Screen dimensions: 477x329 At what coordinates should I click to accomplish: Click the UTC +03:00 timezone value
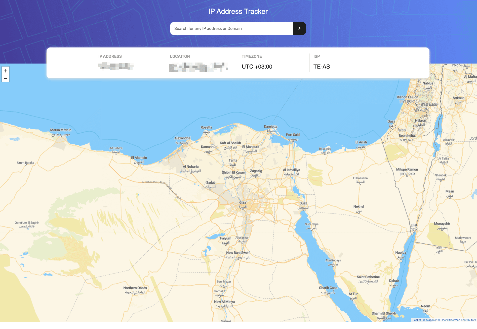coord(257,67)
